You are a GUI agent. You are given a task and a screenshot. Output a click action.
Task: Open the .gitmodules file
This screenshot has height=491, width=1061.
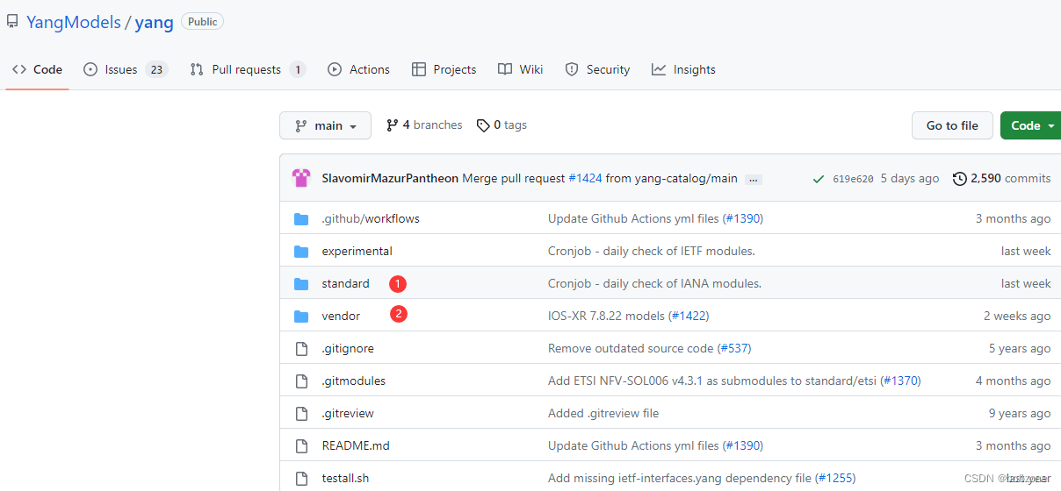[x=354, y=381]
